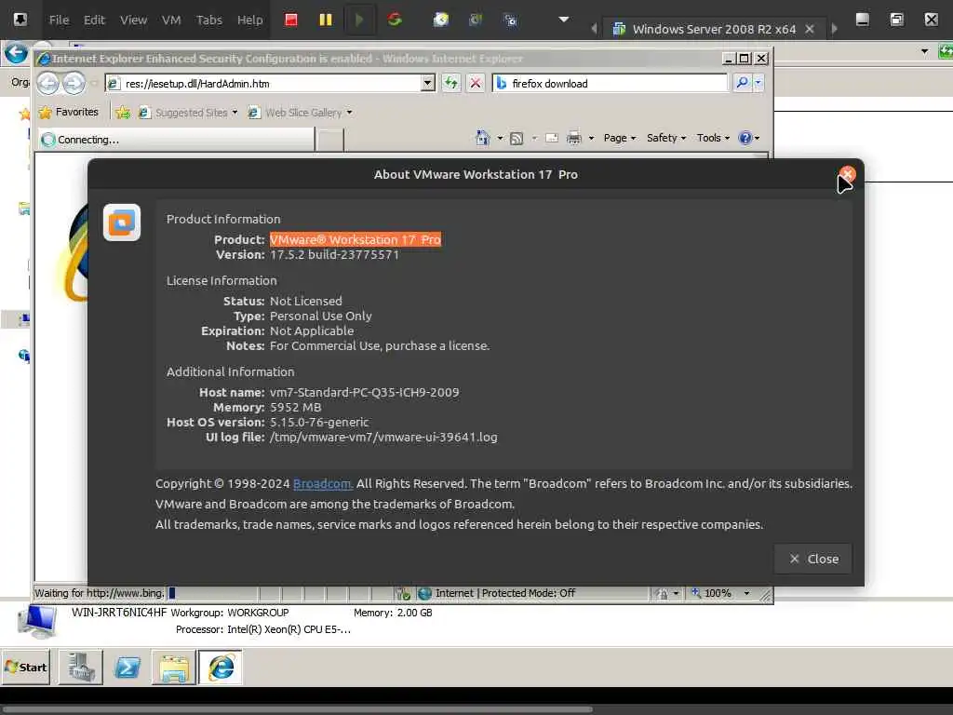Show next VM tab using right arrow
Screen dimensions: 953x715
click(835, 29)
